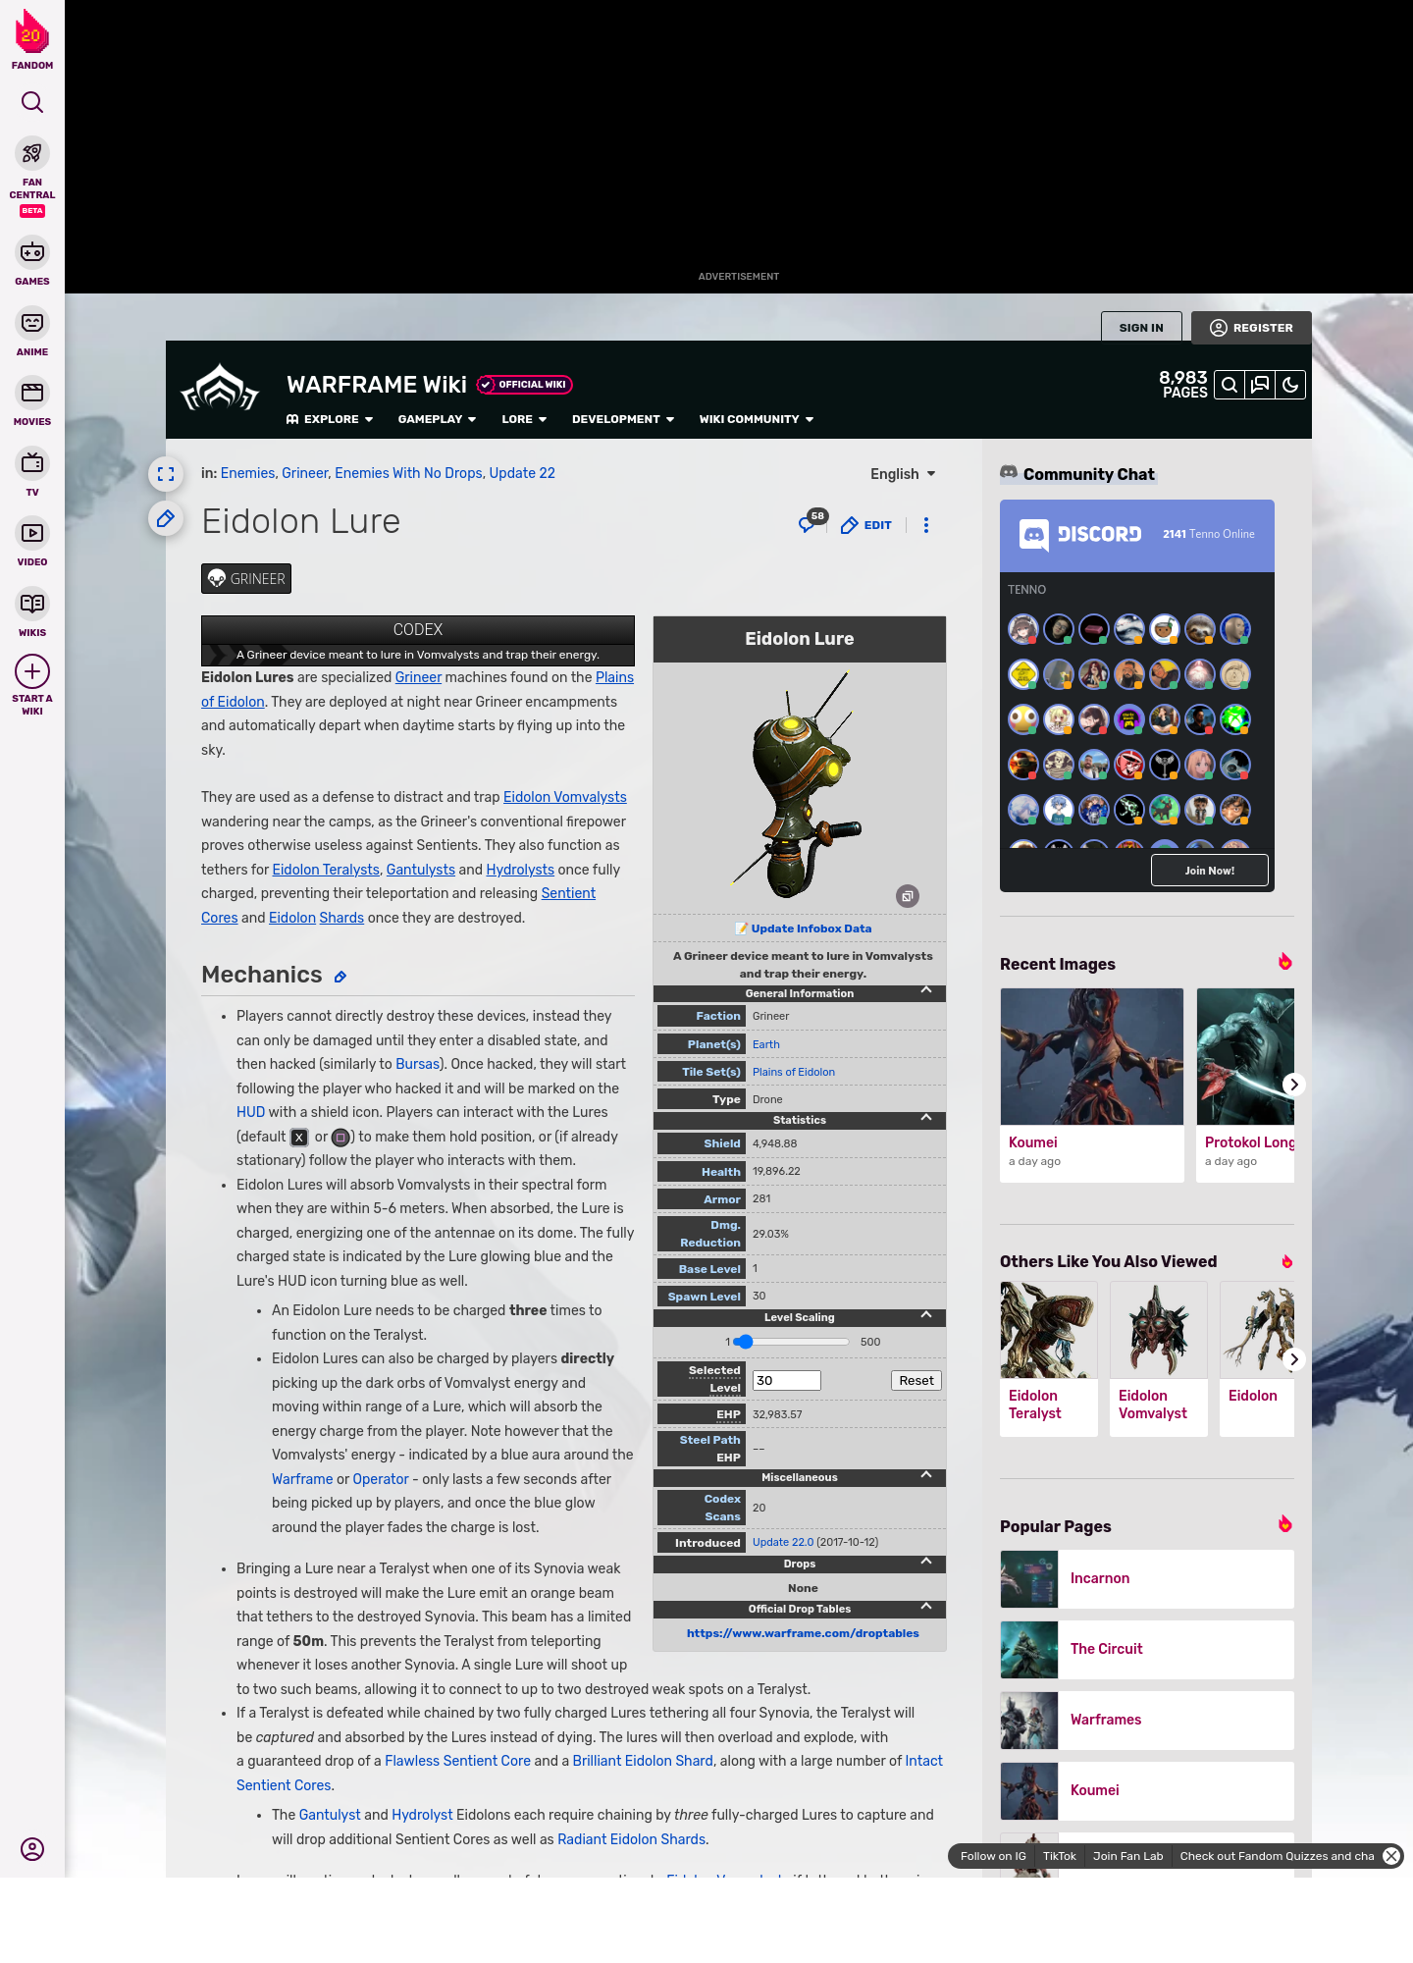Open the Update Infobox Data link
1413x1963 pixels.
[811, 928]
